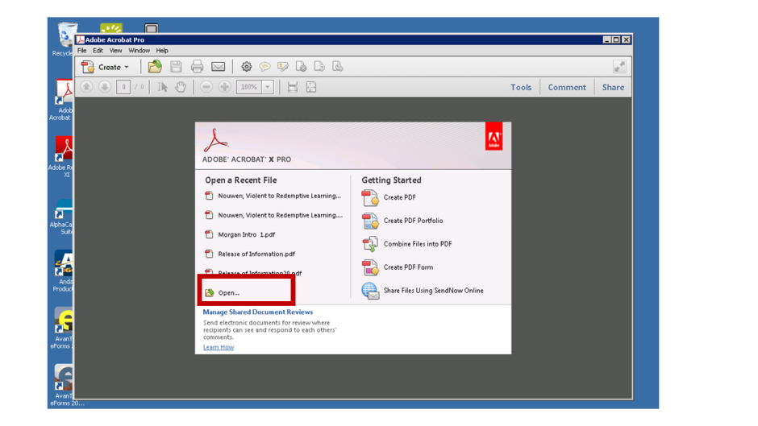Screen dimensions: 758x426
Task: Expand the Create button dropdown
Action: tap(127, 67)
